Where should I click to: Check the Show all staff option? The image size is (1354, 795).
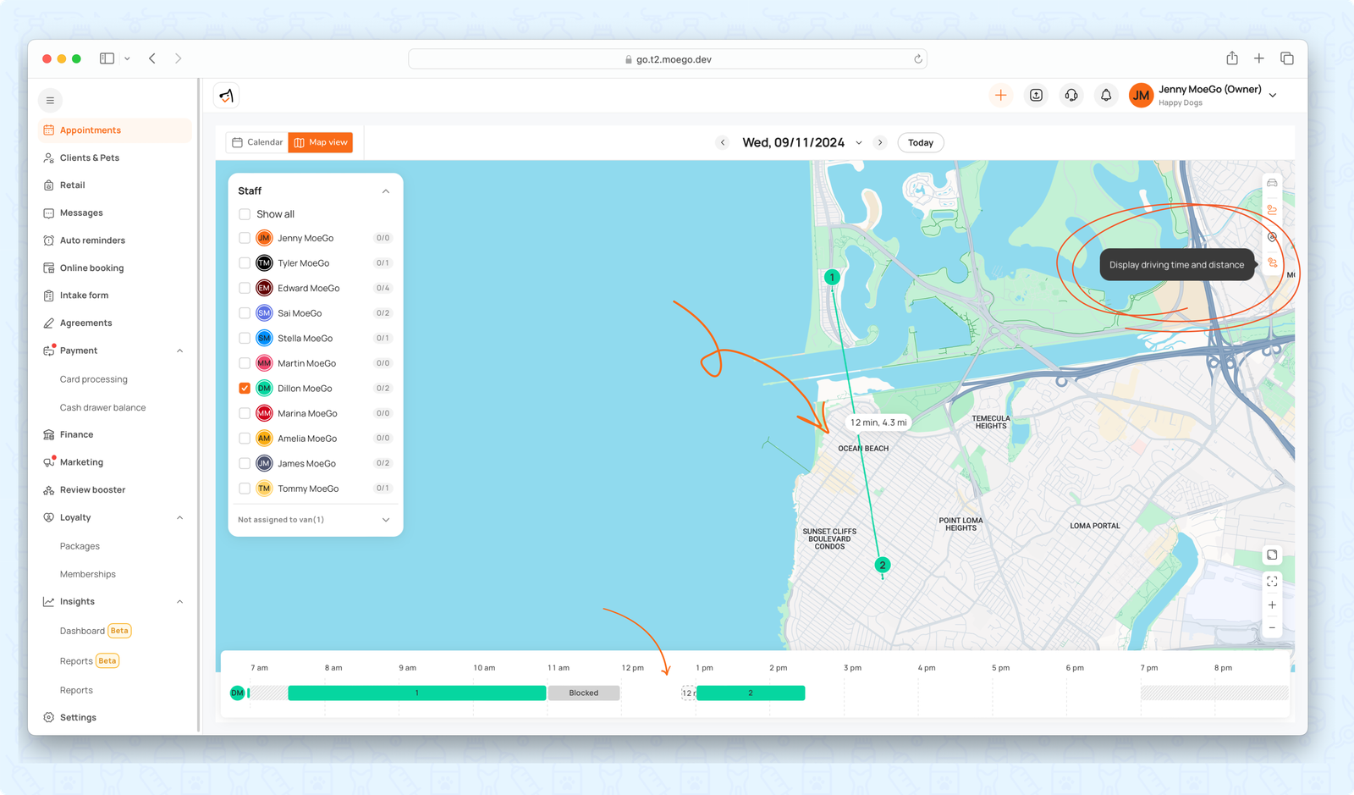tap(245, 213)
